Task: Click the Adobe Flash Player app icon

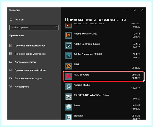Action: (x=69, y=26)
